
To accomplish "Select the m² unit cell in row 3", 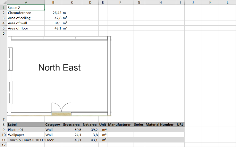I will click(x=72, y=18).
